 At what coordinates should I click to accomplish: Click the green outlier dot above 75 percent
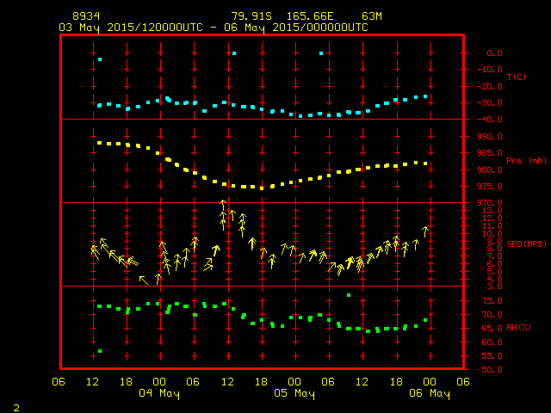coord(349,295)
